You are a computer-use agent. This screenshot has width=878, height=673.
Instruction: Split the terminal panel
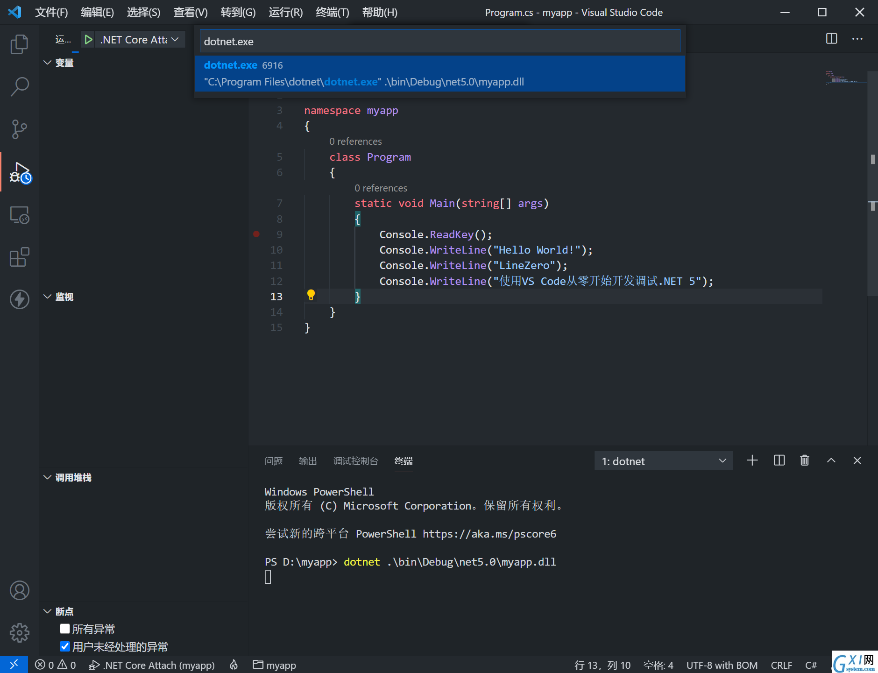pos(779,460)
